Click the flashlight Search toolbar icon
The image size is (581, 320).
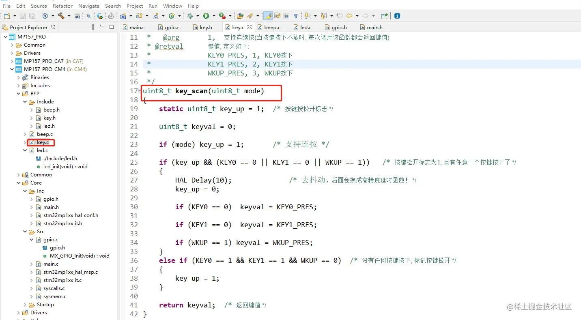[x=250, y=16]
